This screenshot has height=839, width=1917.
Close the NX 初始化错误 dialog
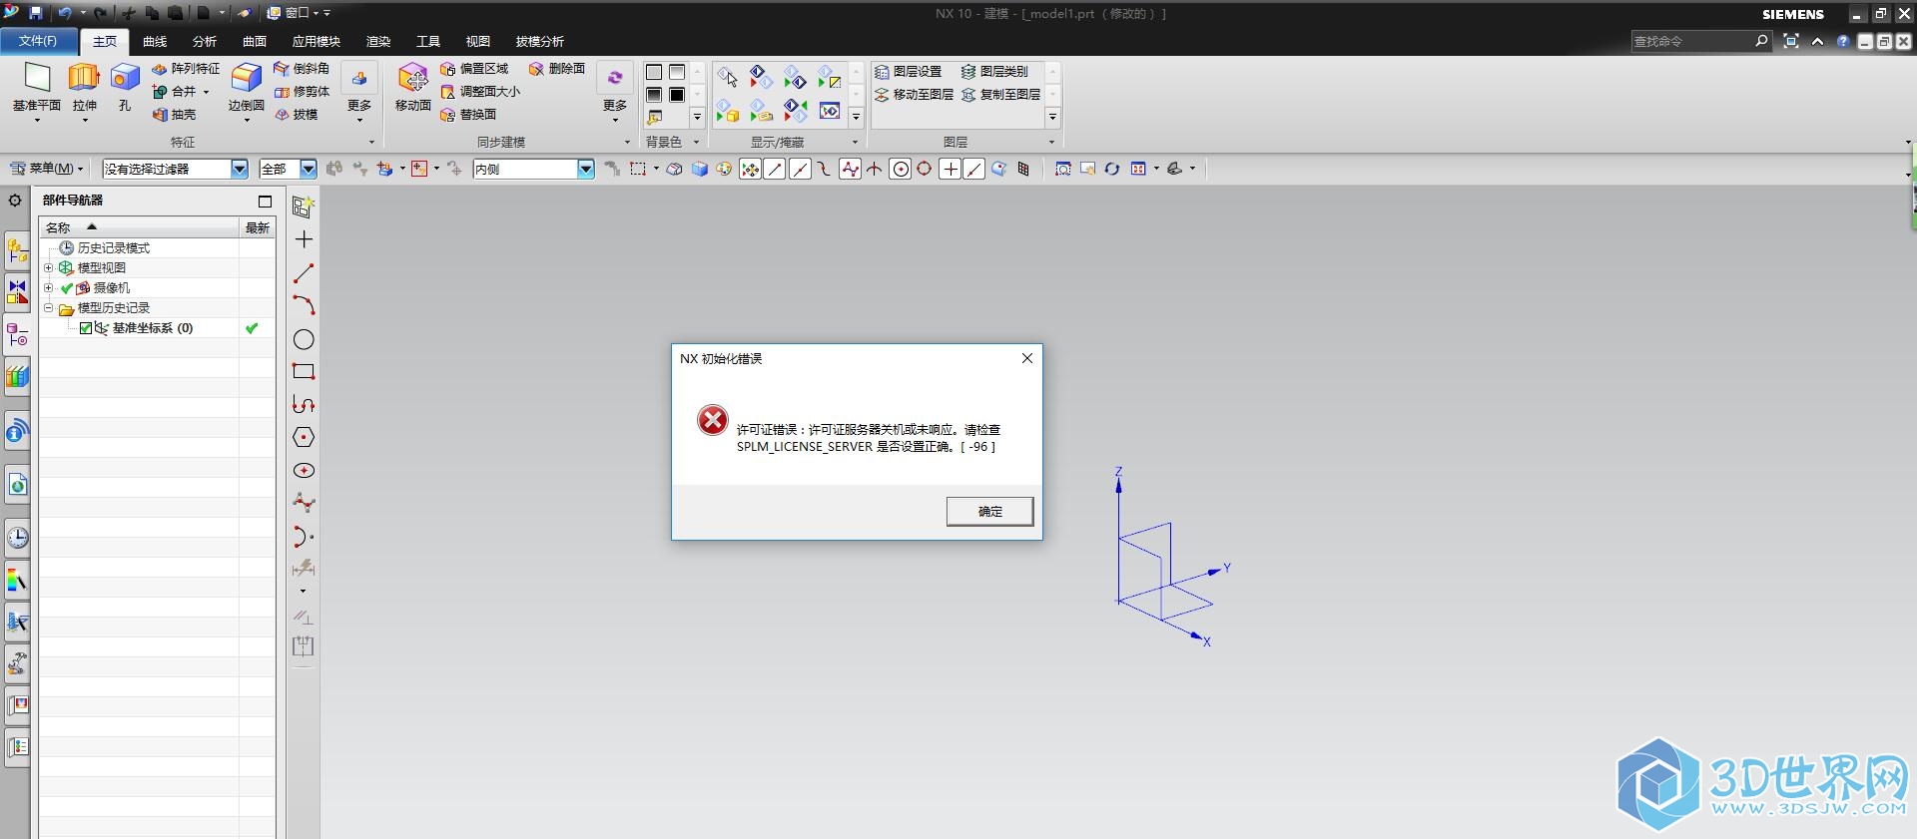pos(1027,358)
